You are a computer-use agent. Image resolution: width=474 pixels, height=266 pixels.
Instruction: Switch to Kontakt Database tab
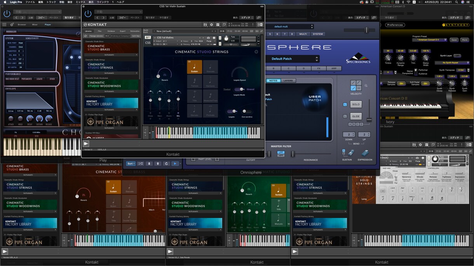pyautogui.click(x=111, y=31)
